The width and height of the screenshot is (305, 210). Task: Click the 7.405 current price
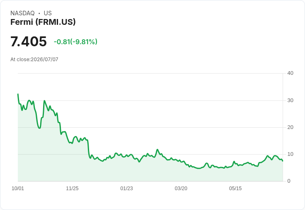(x=29, y=41)
